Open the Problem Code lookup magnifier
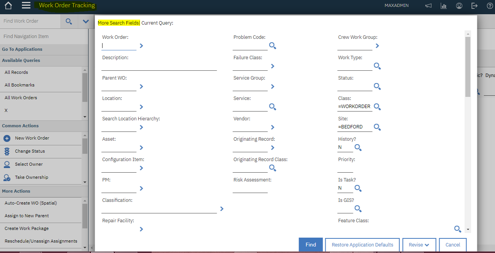Image resolution: width=495 pixels, height=253 pixels. [273, 46]
